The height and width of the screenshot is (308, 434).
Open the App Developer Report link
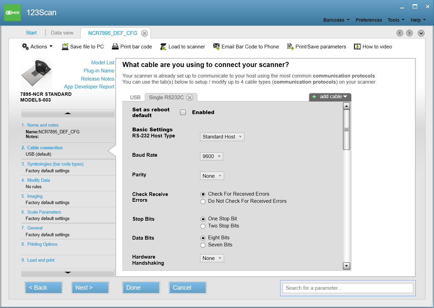pyautogui.click(x=89, y=87)
